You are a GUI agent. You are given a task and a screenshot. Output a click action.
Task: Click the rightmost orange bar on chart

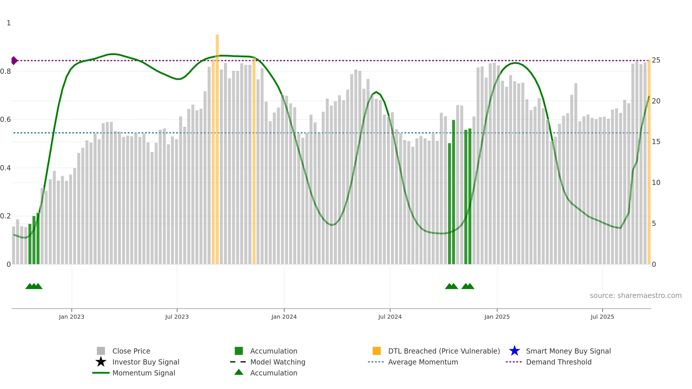click(x=649, y=162)
